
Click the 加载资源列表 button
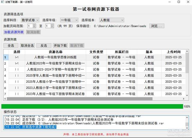pos(14,32)
